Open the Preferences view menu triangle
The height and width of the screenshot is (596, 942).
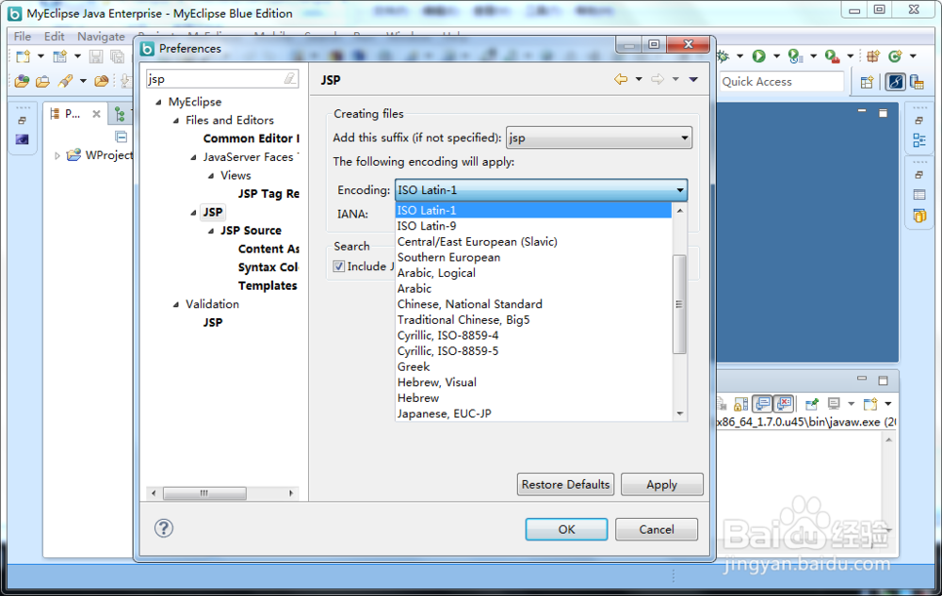click(693, 79)
